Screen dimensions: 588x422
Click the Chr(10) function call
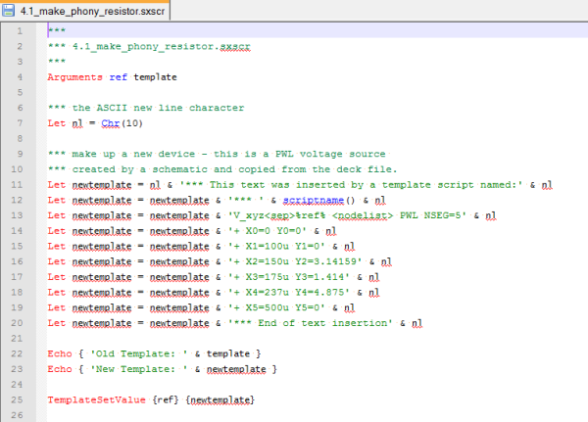point(119,122)
